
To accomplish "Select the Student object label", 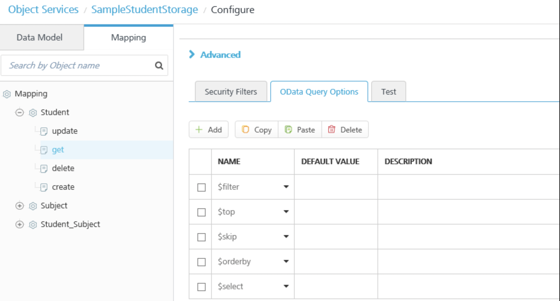I will (55, 112).
